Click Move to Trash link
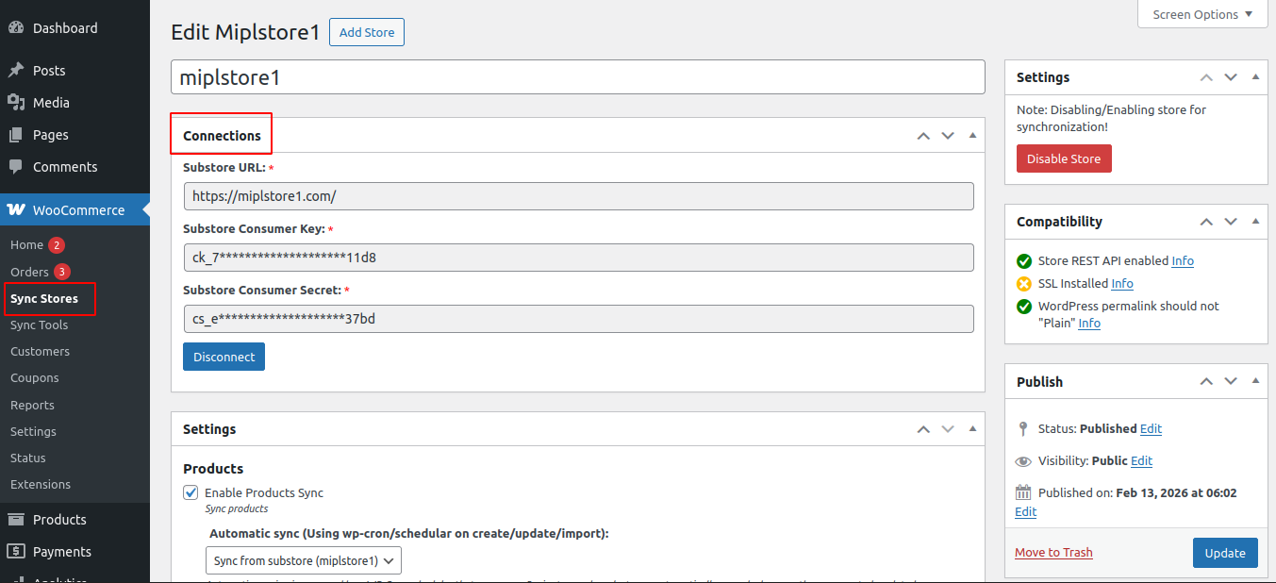 pos(1053,553)
